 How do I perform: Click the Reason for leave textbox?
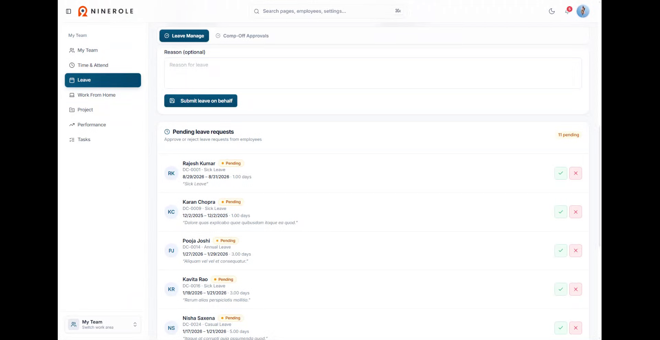click(x=373, y=73)
